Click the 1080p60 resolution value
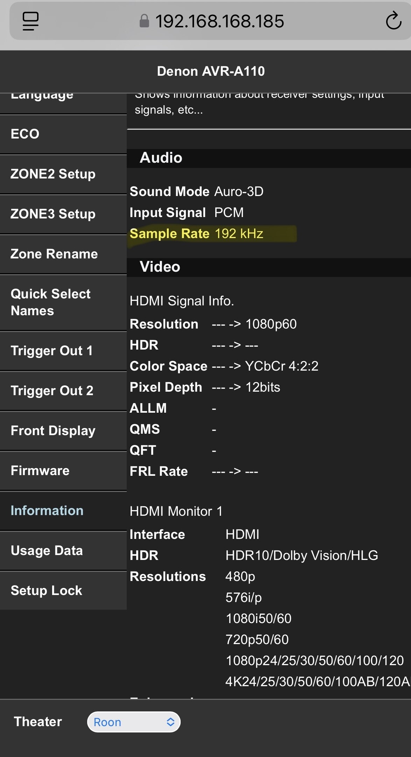The height and width of the screenshot is (757, 411). [x=271, y=324]
